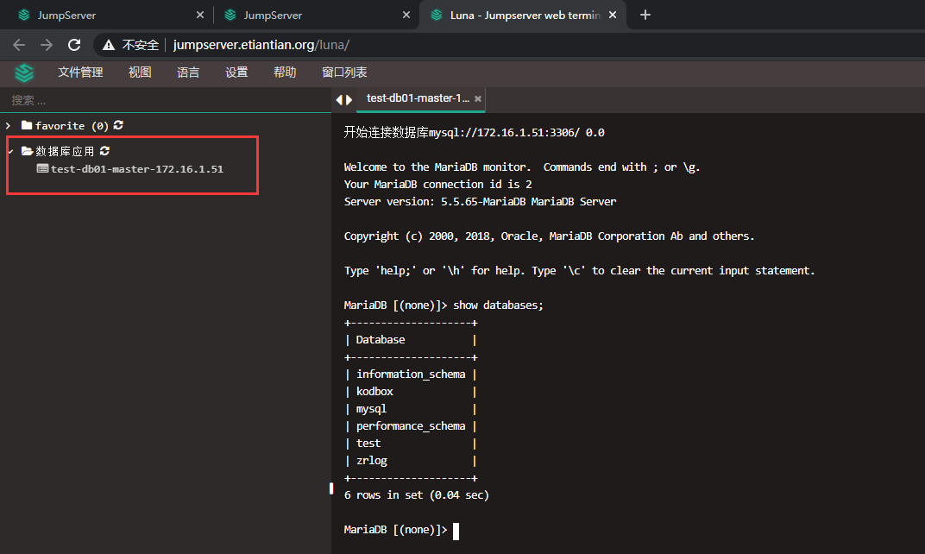925x554 pixels.
Task: Switch to the second JumpServer browser tab
Action: 316,15
